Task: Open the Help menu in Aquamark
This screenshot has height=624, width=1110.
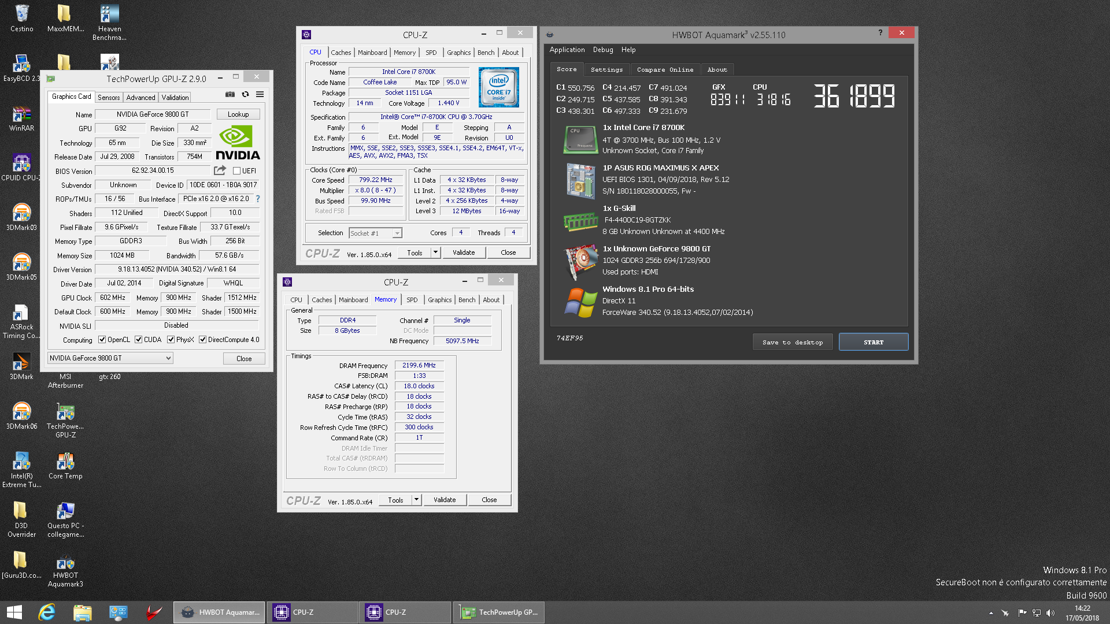Action: (628, 50)
